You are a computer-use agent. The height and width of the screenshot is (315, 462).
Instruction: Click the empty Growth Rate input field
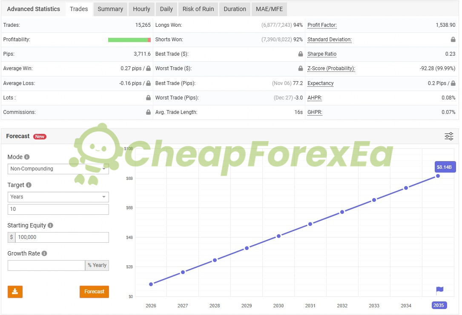click(46, 265)
